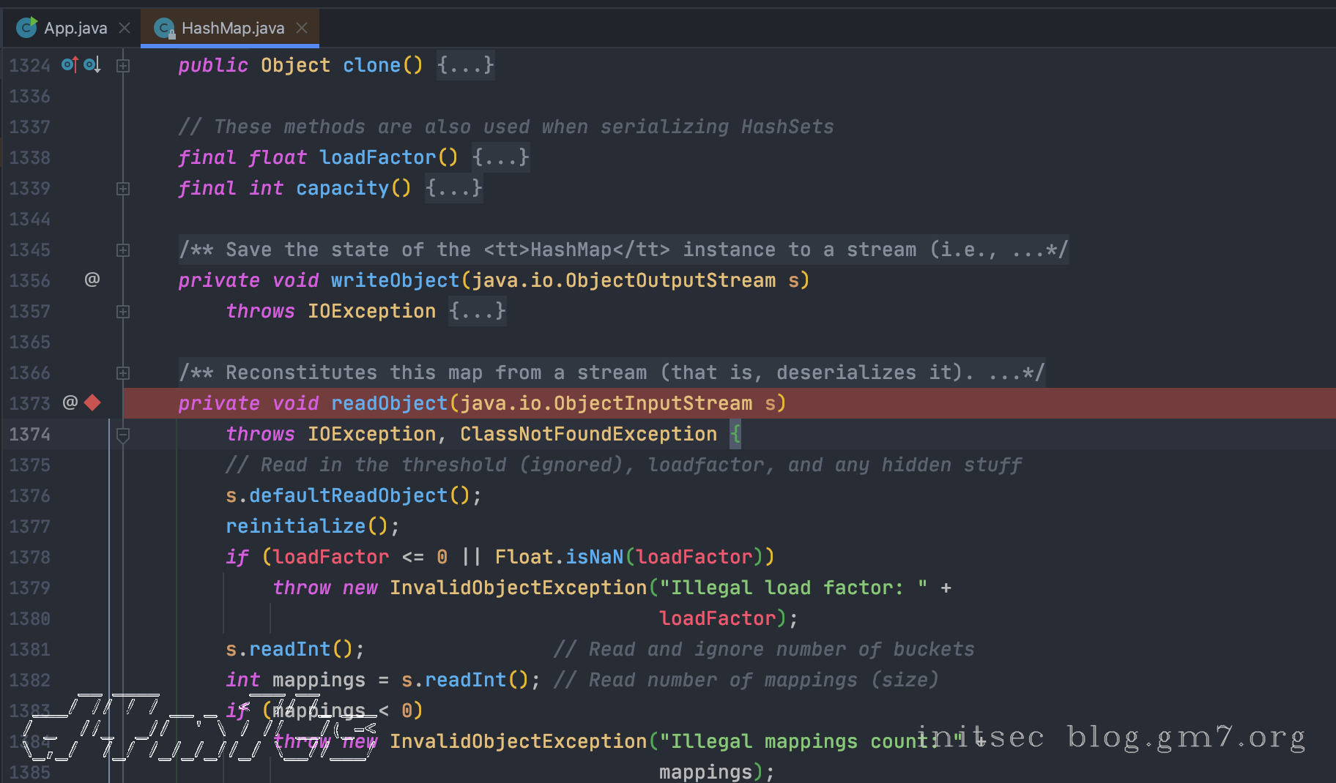
Task: Close the HashMap.java editor tab
Action: [302, 28]
